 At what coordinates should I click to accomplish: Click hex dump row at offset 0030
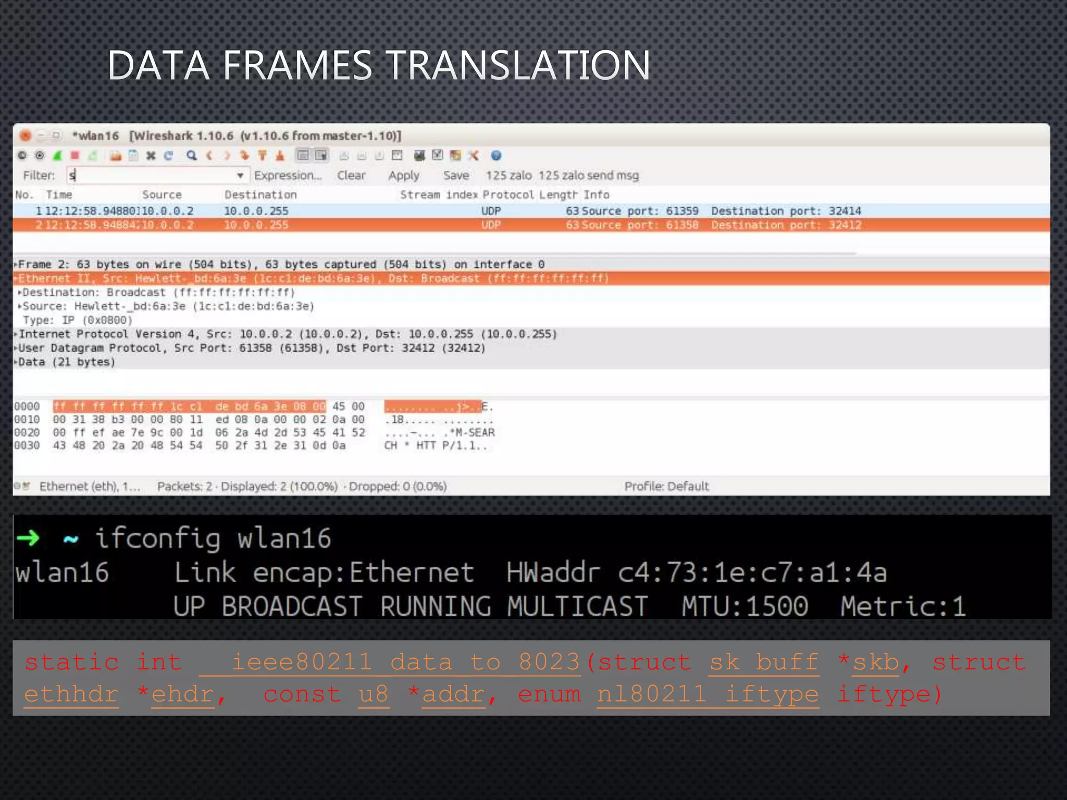[251, 446]
